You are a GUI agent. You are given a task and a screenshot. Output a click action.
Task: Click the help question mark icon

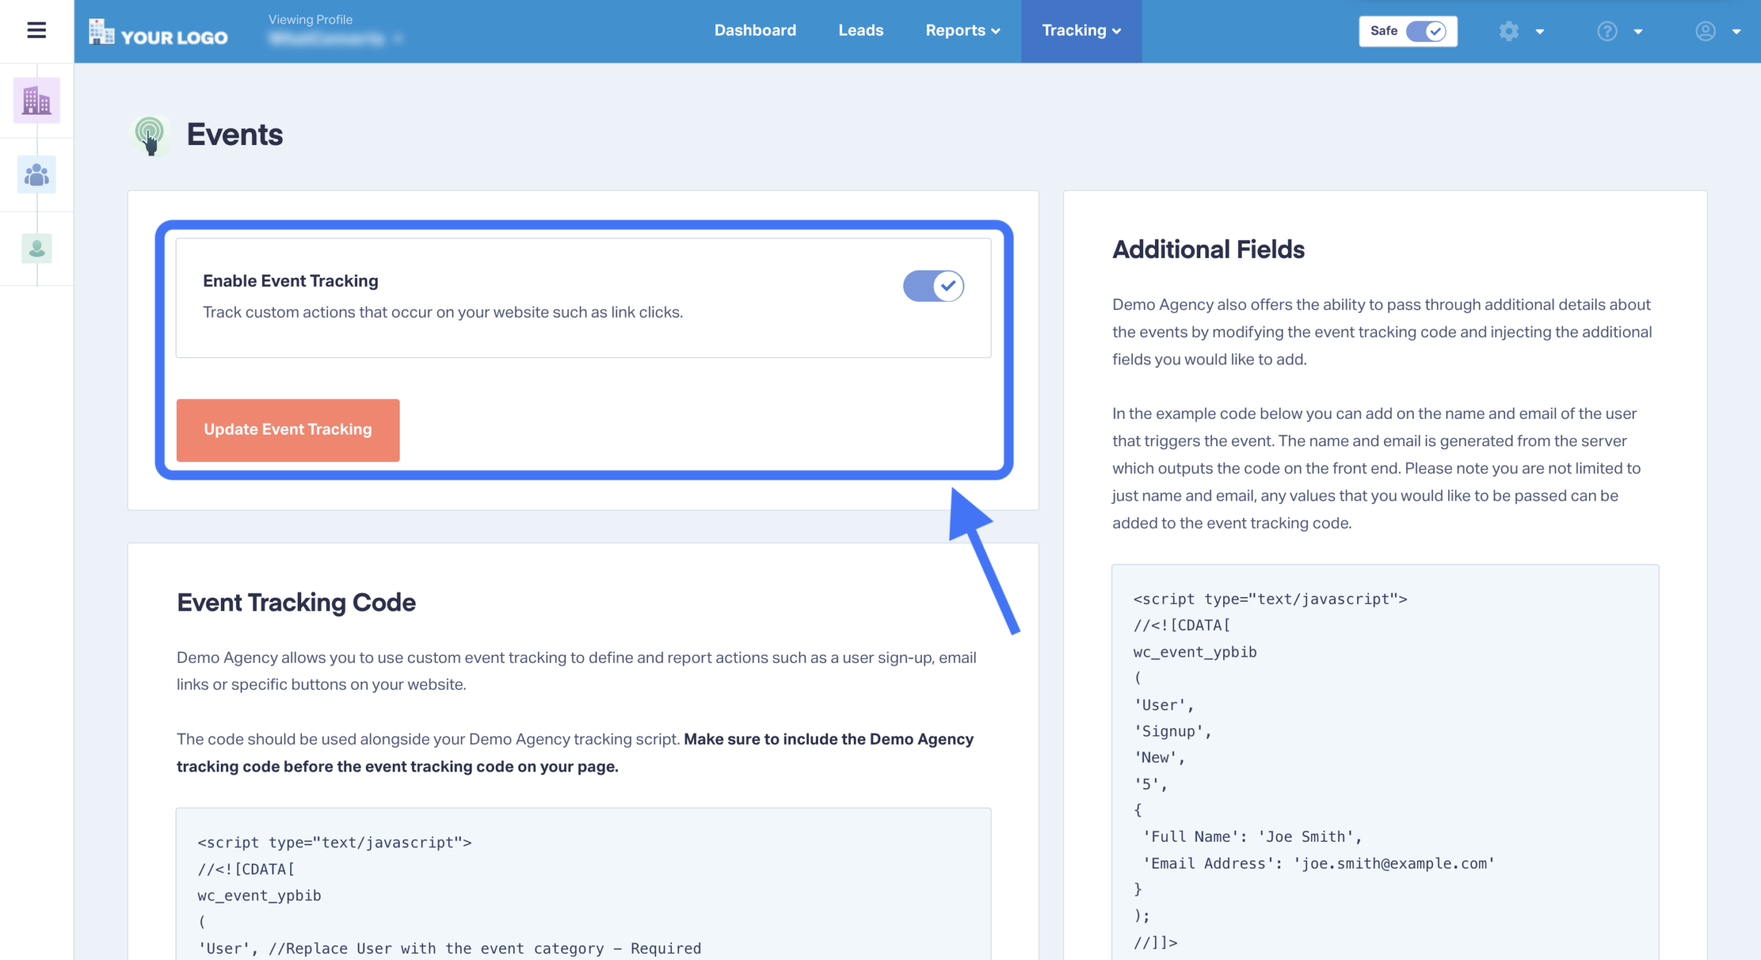pyautogui.click(x=1607, y=31)
